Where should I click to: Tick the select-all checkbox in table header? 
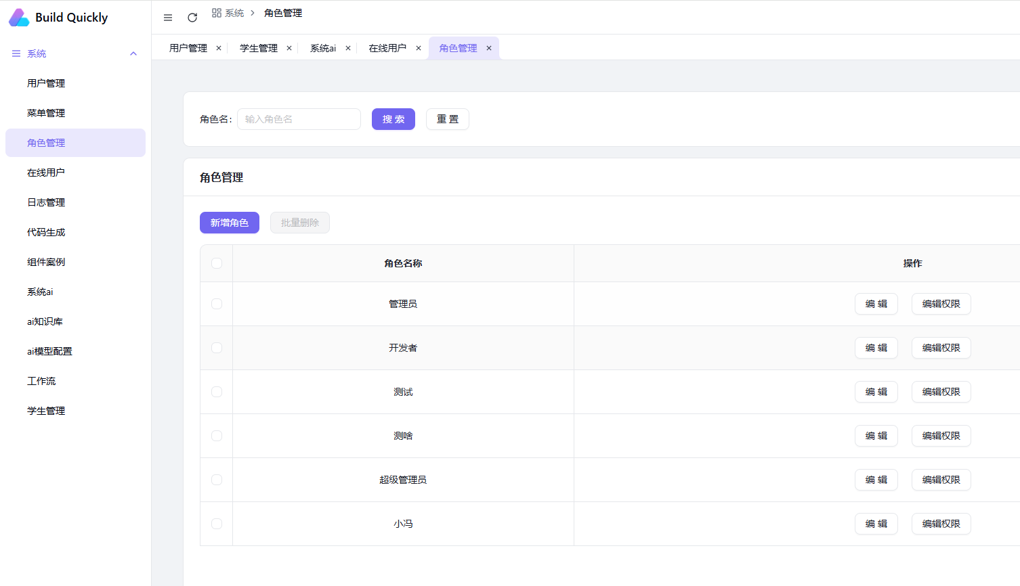(x=217, y=263)
